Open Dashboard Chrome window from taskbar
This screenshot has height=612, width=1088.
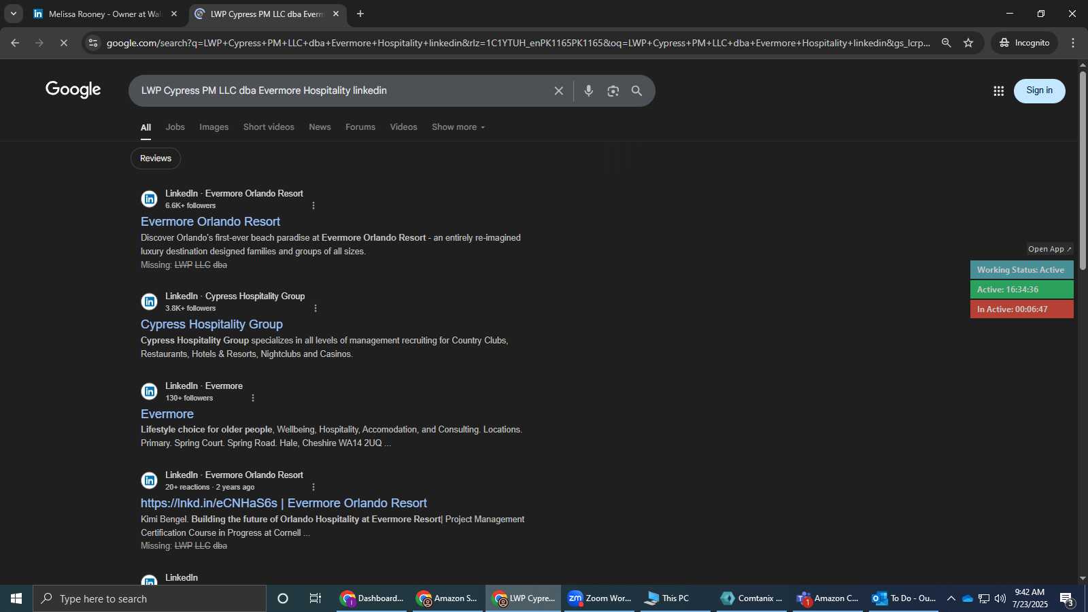(371, 598)
